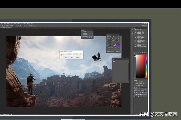181x120 pixels.
Task: Click the middle button in the Photoshop alert dialog
Action: coord(72,57)
